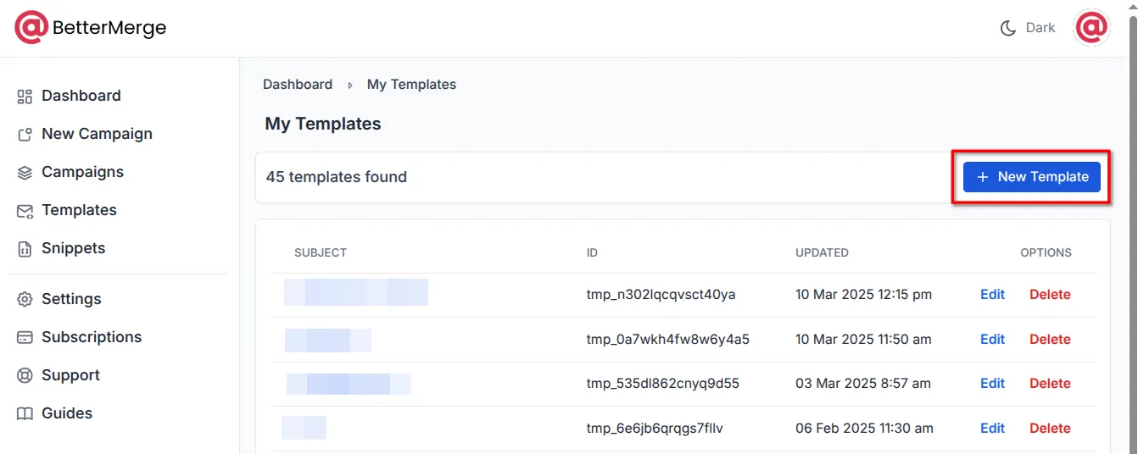Click the Templates envelope icon
Screen dimensions: 1138x454
point(25,211)
